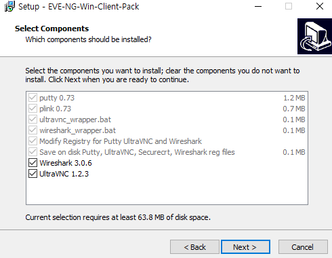332x258 pixels.
Task: Click the ultravnc_wrapper.bat checkbox
Action: pos(33,119)
